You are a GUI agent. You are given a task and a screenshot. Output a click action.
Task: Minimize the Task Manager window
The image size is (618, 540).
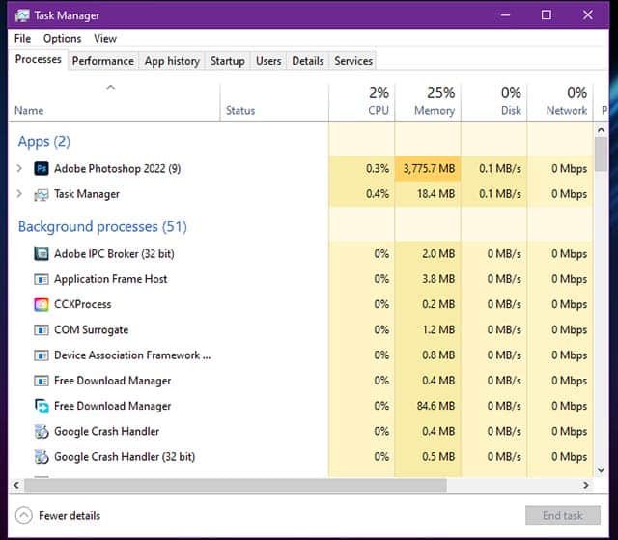(505, 15)
